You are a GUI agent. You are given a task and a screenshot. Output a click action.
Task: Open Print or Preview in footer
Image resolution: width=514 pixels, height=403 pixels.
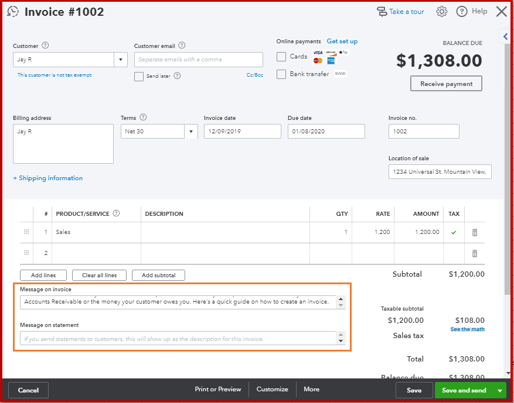tap(218, 390)
